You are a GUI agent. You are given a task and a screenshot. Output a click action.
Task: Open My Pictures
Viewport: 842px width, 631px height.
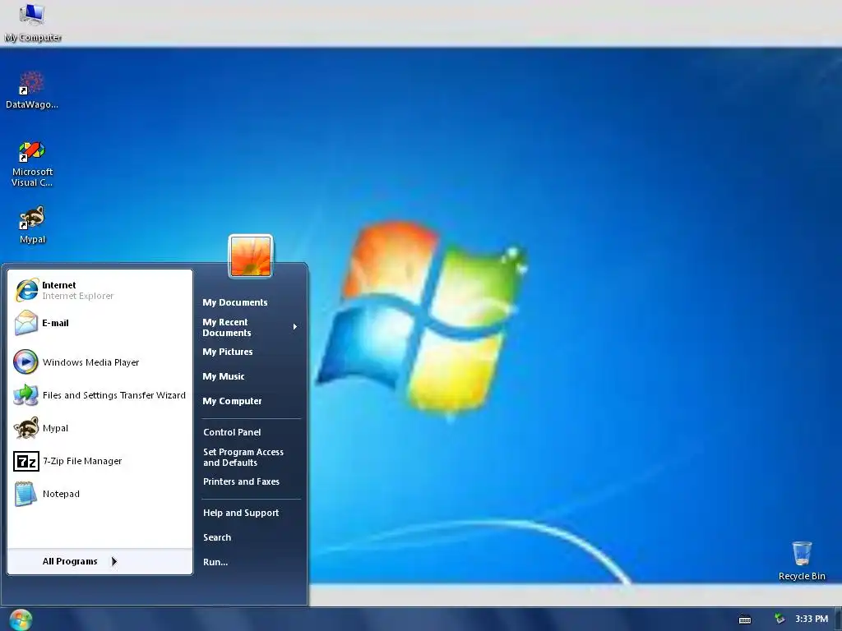250,352
